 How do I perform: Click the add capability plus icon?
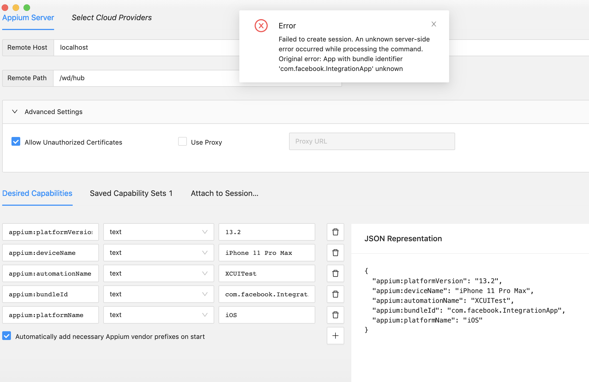pyautogui.click(x=336, y=336)
